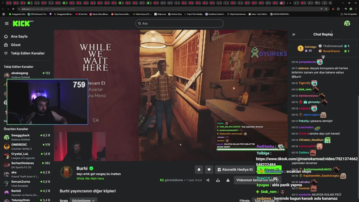Click atatune username in chat
The image size is (359, 202).
pos(304,68)
